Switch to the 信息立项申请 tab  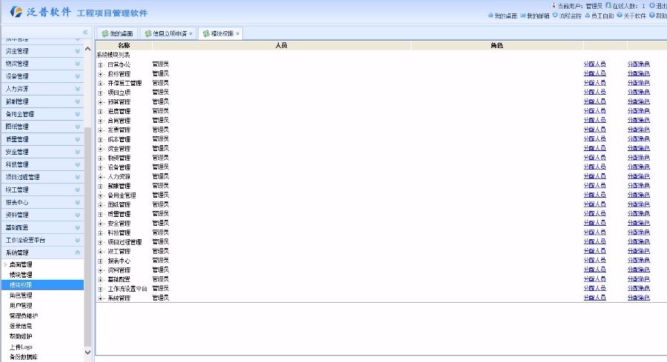(168, 33)
